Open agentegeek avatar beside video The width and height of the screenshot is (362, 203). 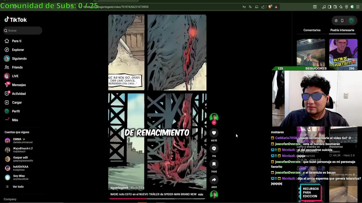pos(214,117)
